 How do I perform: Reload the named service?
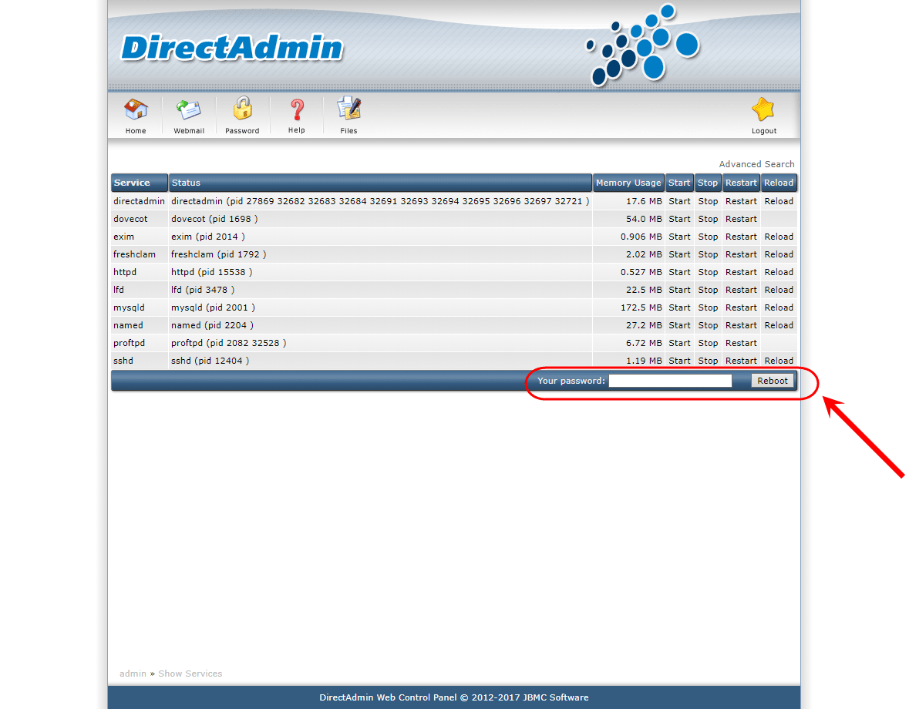[x=779, y=325]
